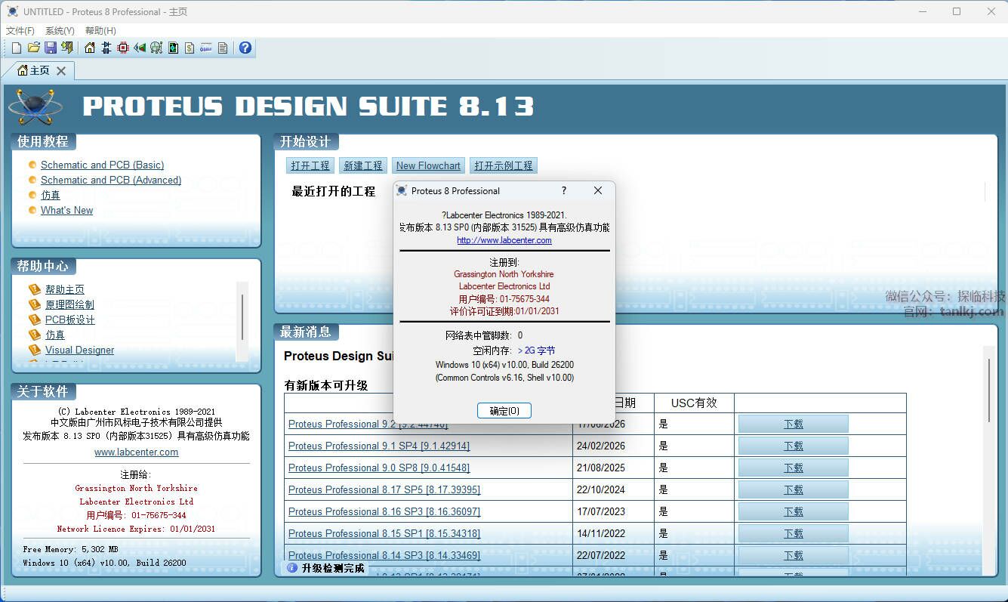Open the 仿真 tutorial link under 使用教程

[x=51, y=195]
